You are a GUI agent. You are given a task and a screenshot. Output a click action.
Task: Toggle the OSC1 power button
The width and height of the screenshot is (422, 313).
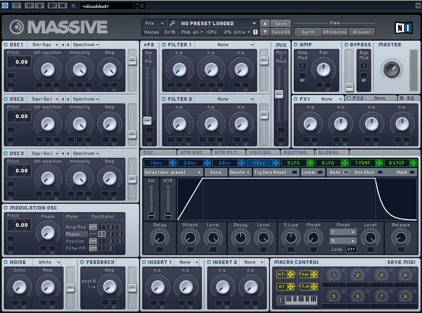(6, 45)
